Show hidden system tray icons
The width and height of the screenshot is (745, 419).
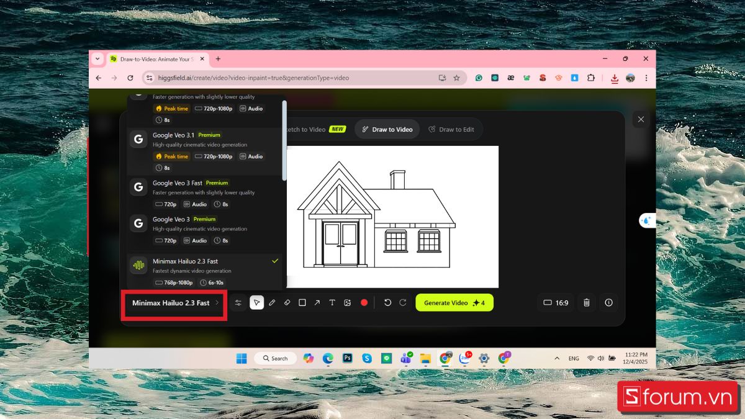coord(556,358)
